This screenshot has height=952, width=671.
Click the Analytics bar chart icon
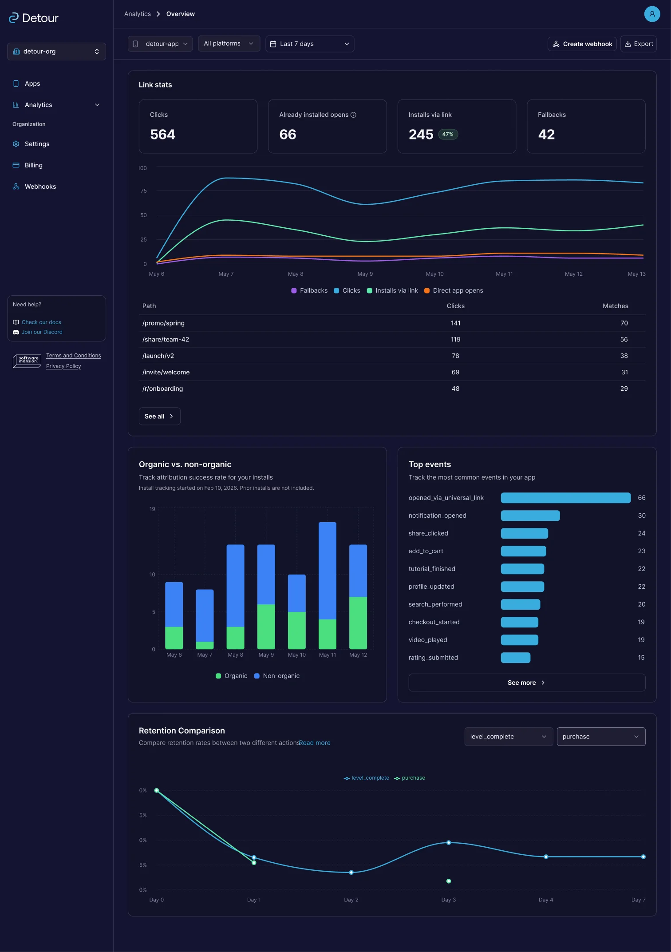[16, 105]
